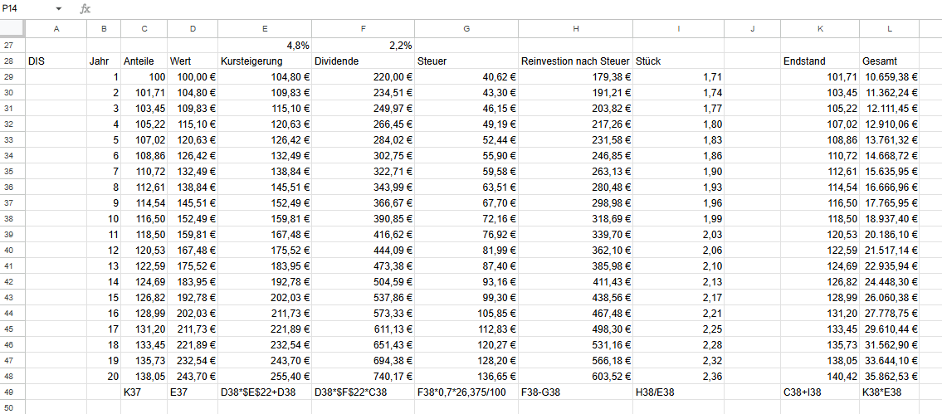942x414 pixels.
Task: Click the 93,16 € tax cell
Action: point(466,281)
